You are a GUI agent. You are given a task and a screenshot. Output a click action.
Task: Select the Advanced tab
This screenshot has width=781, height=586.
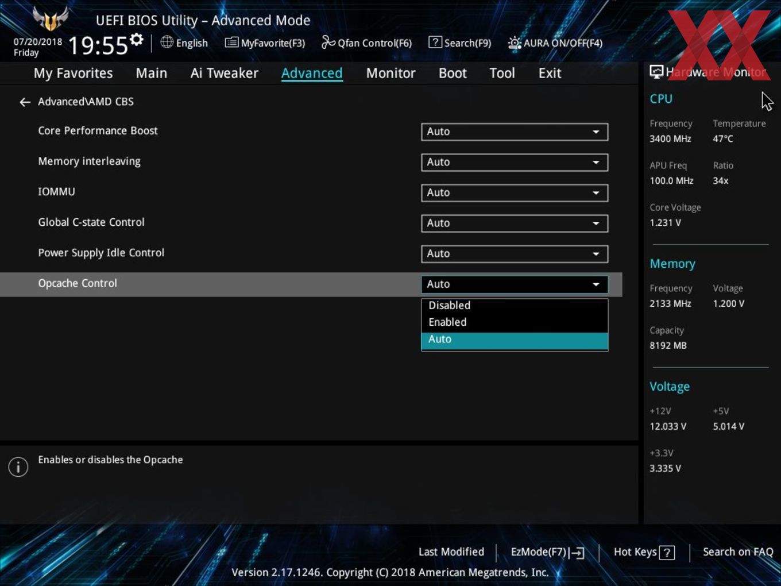(312, 73)
